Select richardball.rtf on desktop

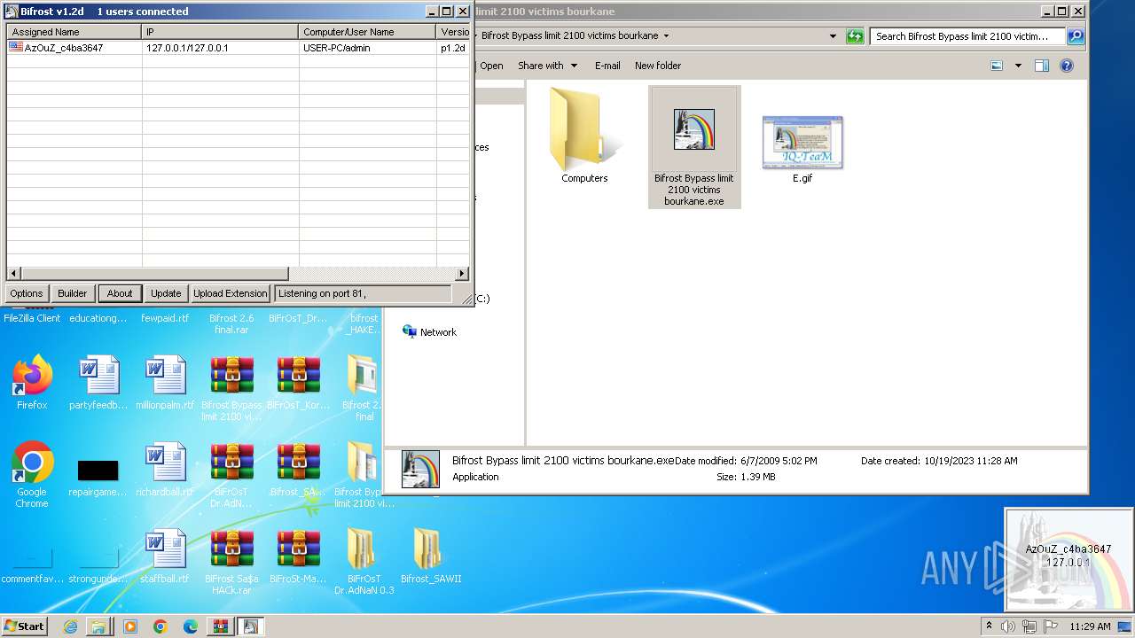point(165,470)
